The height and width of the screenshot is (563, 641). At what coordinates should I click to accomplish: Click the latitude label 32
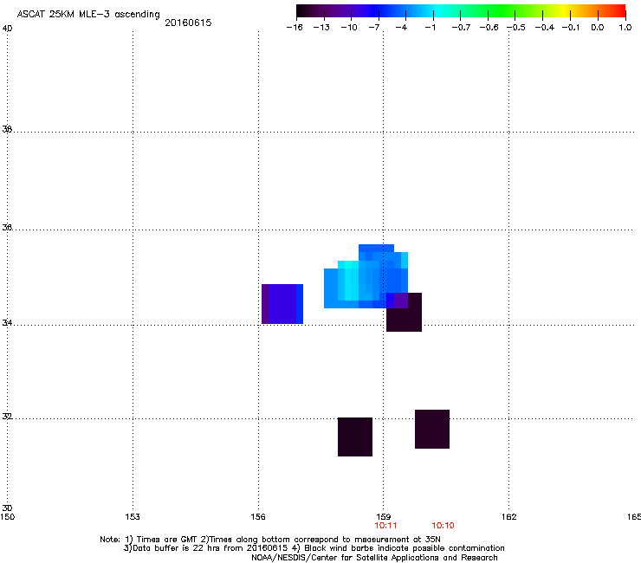point(7,417)
